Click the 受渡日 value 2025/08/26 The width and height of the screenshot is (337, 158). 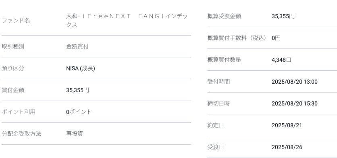tap(287, 147)
